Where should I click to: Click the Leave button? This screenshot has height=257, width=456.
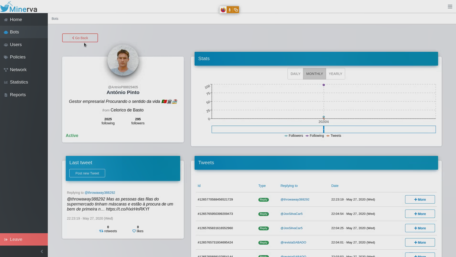click(x=24, y=239)
